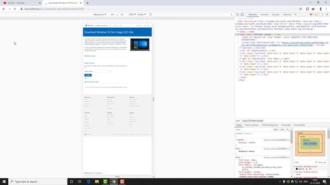The width and height of the screenshot is (330, 185).
Task: Toggle the device toolbar icon
Action: pyautogui.click(x=242, y=14)
